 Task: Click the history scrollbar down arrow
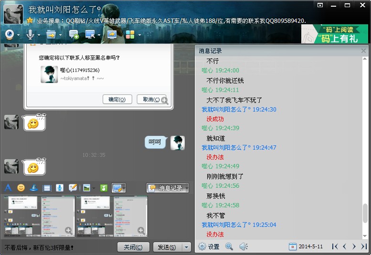click(x=365, y=236)
